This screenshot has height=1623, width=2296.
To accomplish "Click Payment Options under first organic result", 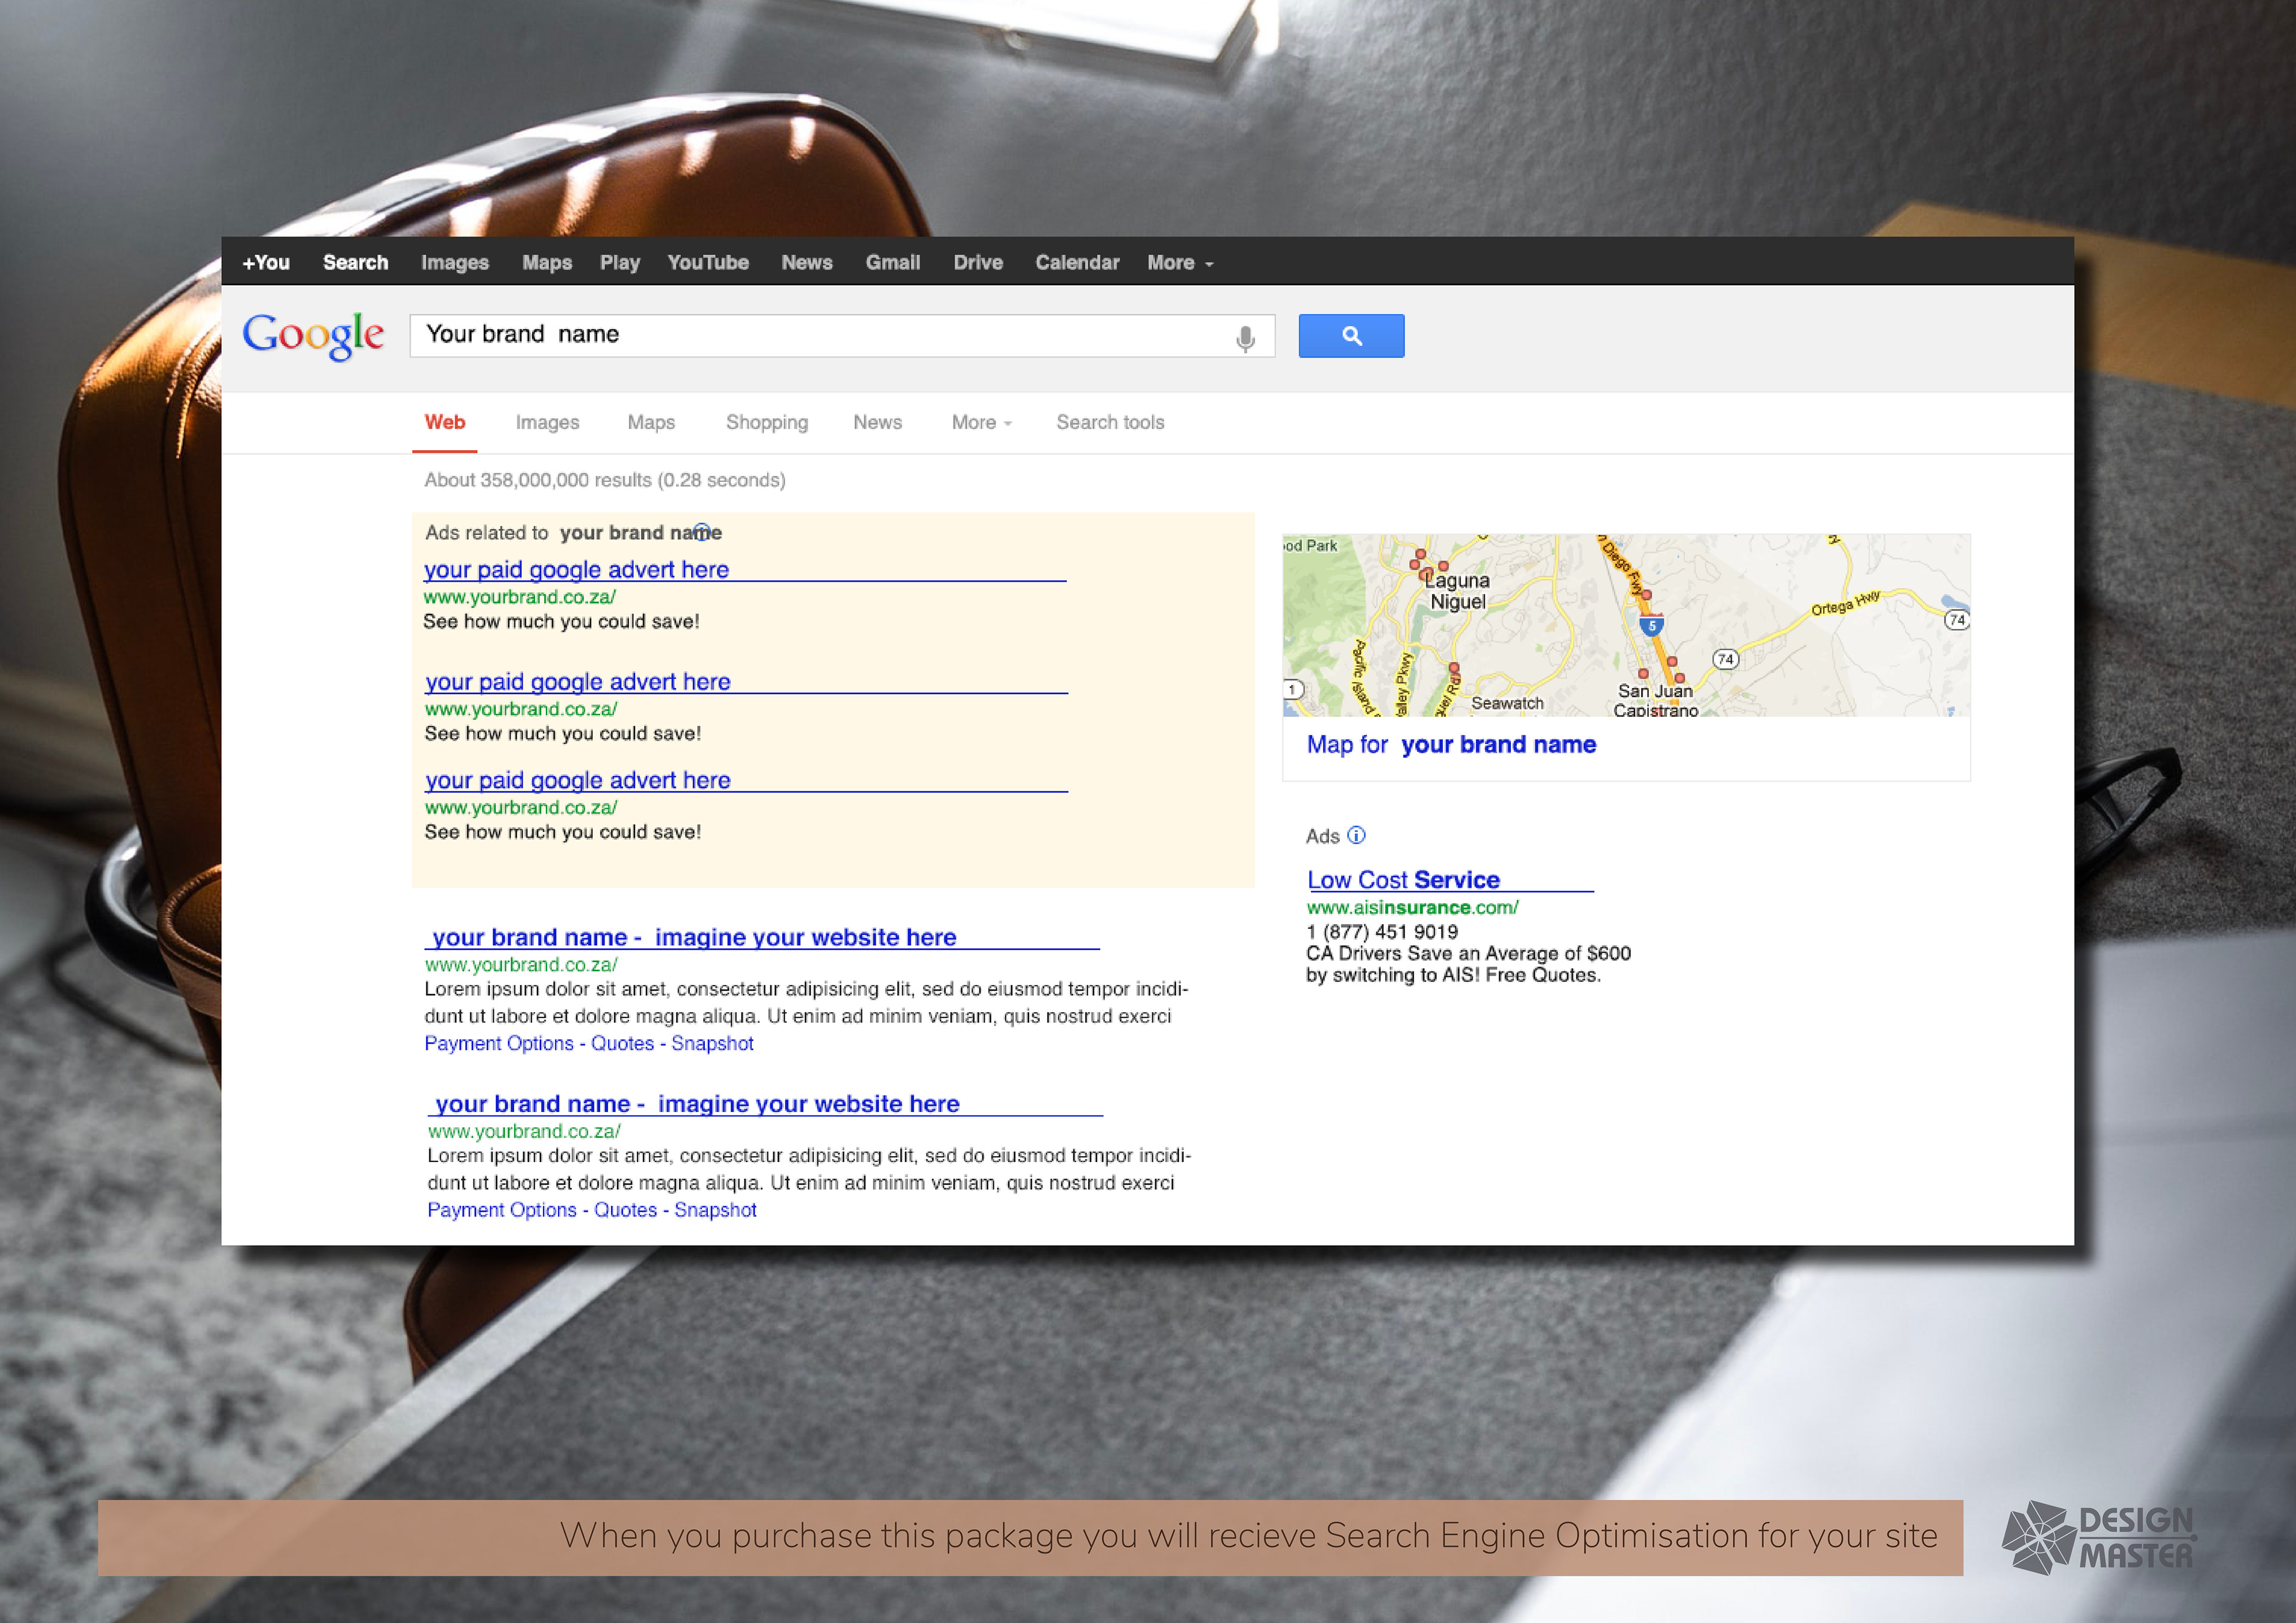I will click(x=499, y=1044).
